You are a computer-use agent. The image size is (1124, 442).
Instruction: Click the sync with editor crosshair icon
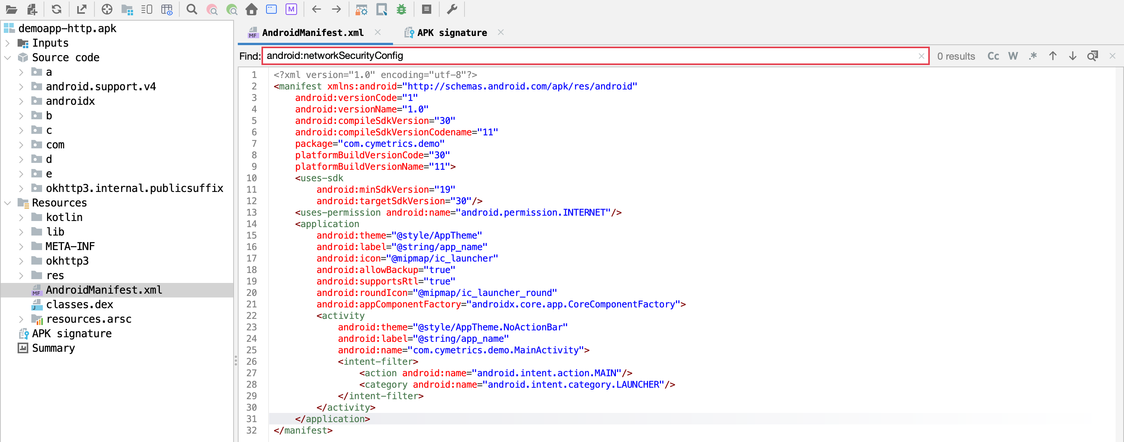[x=107, y=9]
